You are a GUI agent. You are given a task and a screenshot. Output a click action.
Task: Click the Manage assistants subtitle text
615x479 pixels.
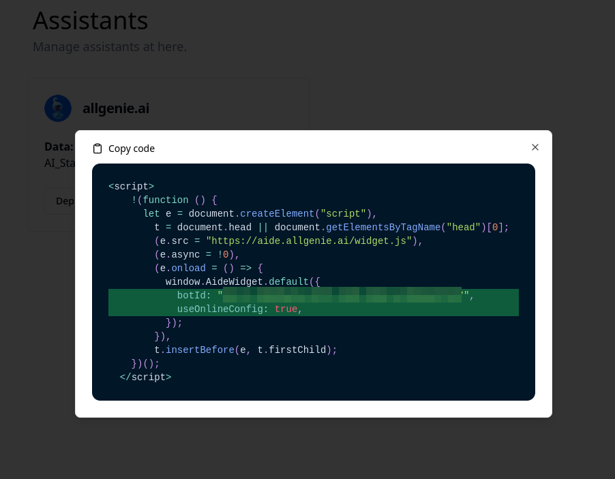pyautogui.click(x=110, y=46)
